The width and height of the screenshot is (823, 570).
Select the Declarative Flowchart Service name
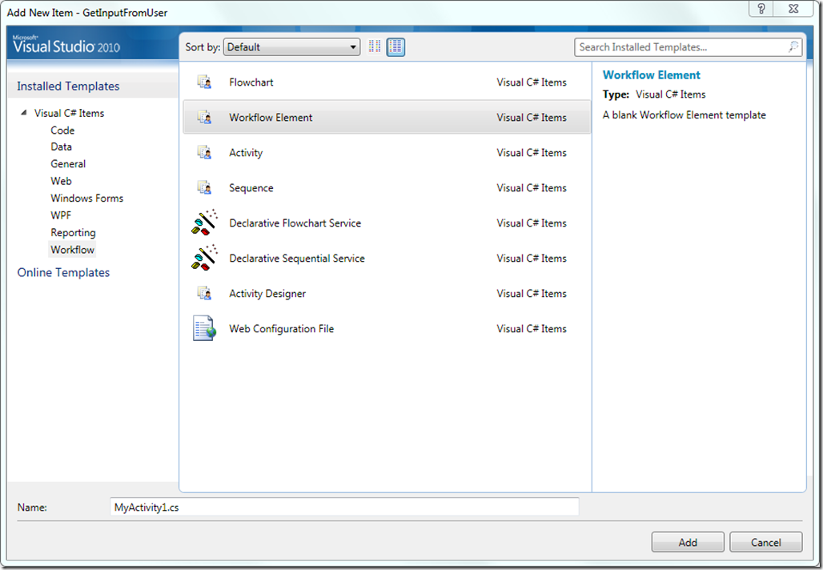tap(295, 223)
